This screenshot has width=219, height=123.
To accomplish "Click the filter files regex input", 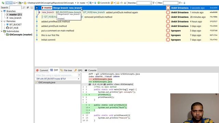I will coord(56,75).
